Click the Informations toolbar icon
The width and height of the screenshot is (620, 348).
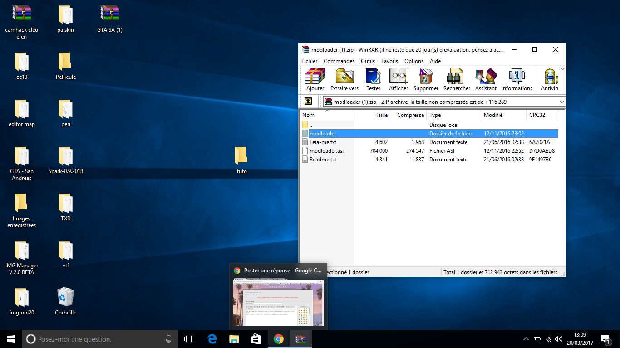point(517,79)
